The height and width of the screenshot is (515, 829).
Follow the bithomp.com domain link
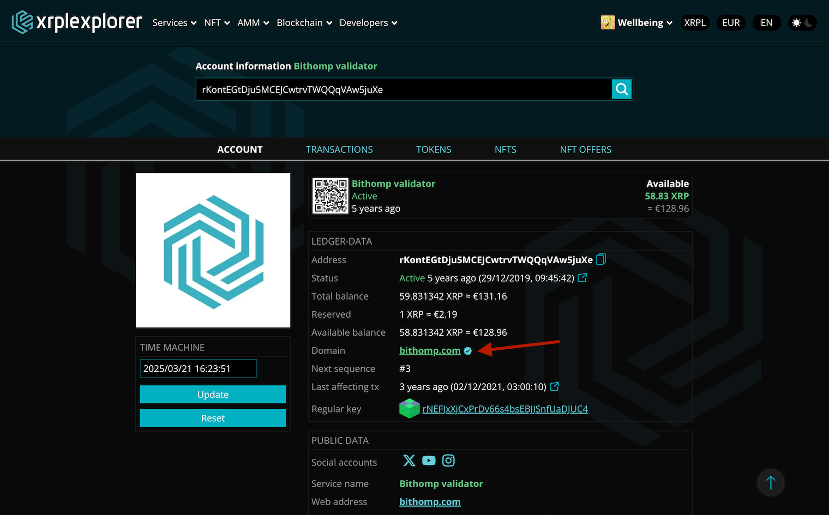click(x=430, y=350)
